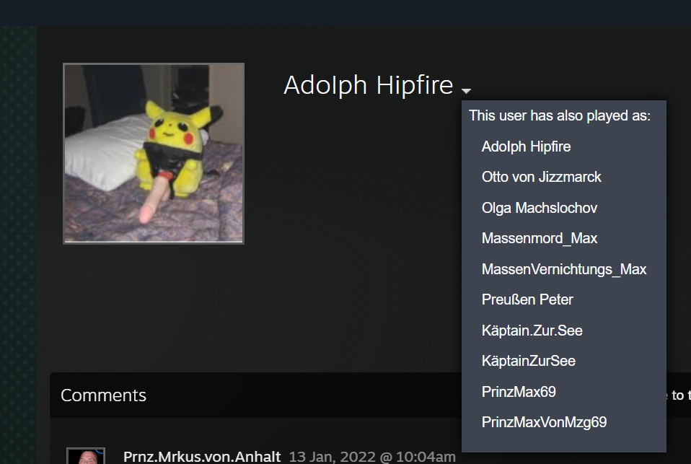Select the Otto von Jizzmarck alias entry
Screen dimensions: 691x464
tap(541, 177)
